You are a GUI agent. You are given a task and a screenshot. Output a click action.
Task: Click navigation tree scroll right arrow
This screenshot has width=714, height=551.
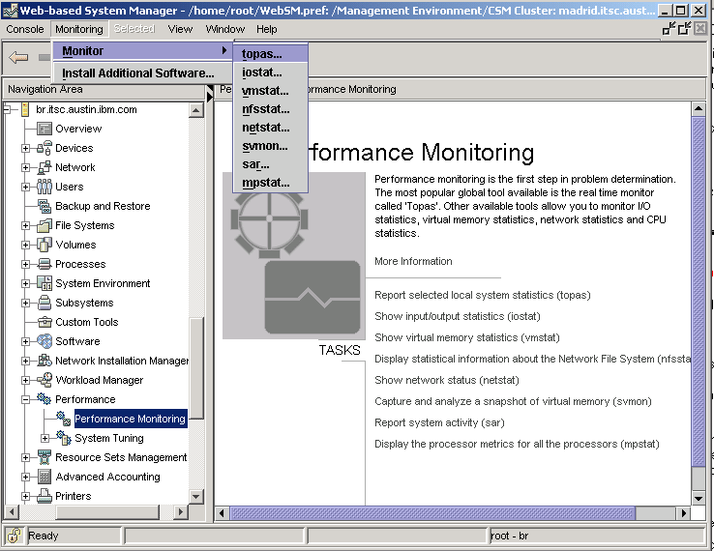pyautogui.click(x=181, y=512)
